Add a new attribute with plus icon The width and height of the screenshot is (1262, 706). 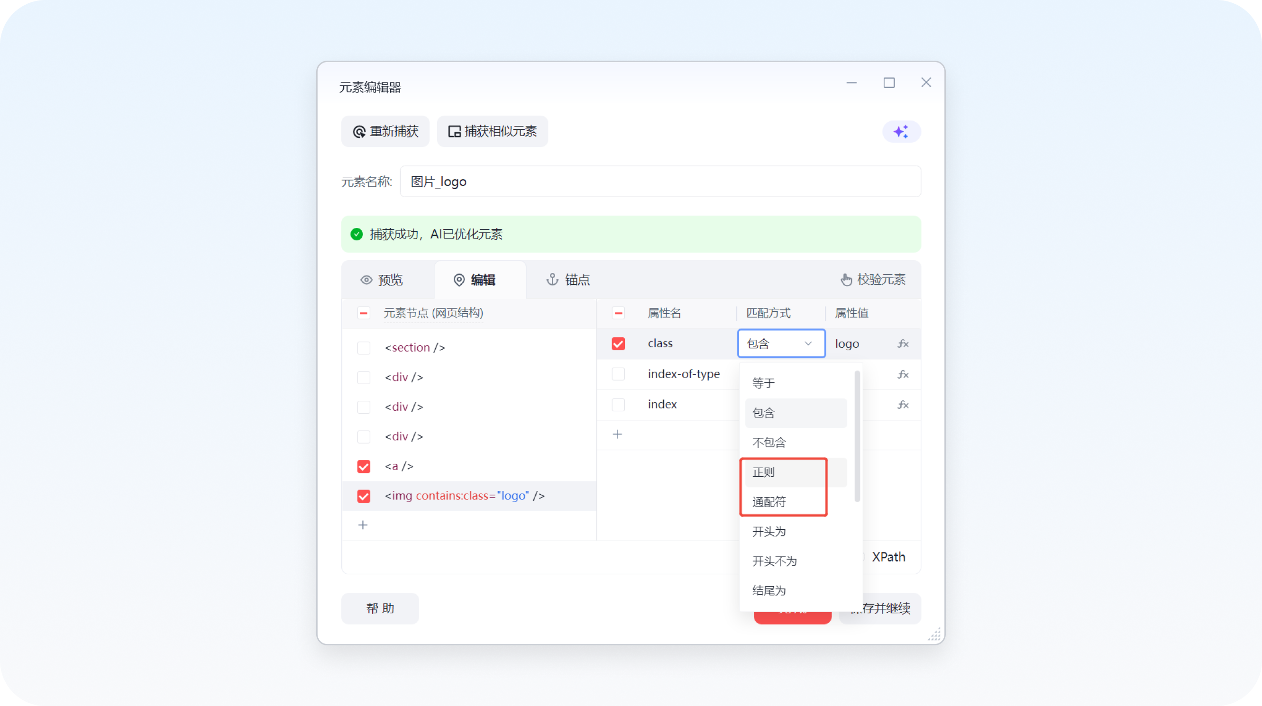click(x=617, y=434)
